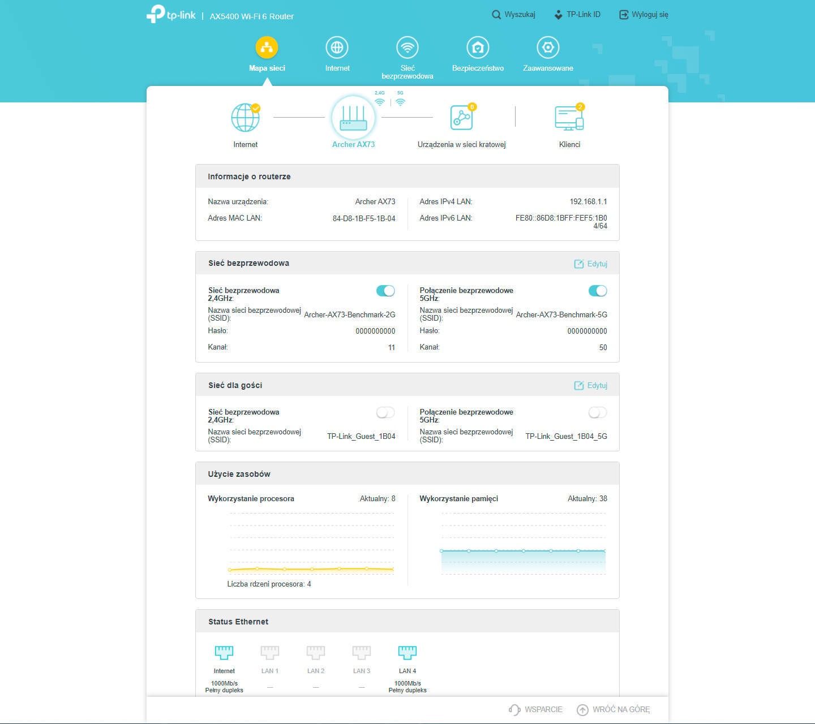Click the Wyszukaj search text
This screenshot has width=815, height=724.
click(520, 15)
